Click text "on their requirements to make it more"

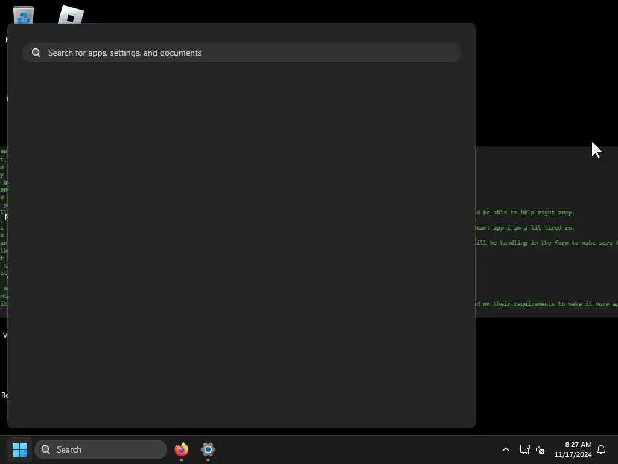click(546, 304)
